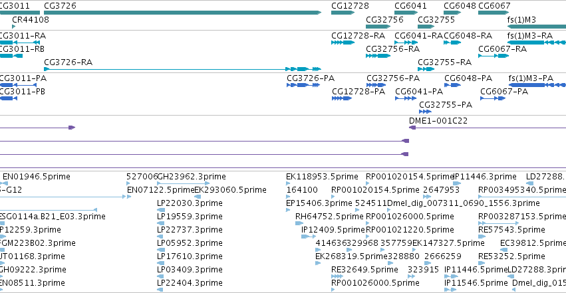This screenshot has width=566, height=293.
Task: Click the EK293060.5prime EST label
Action: tap(230, 190)
